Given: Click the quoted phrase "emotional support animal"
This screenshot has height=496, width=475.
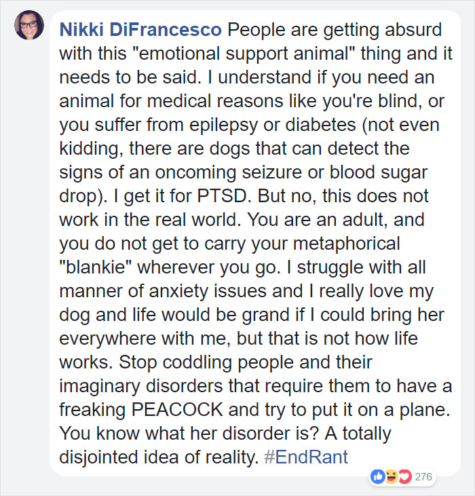Looking at the screenshot, I should 243,54.
